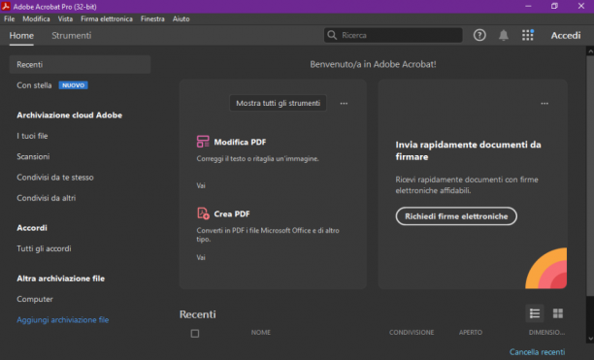Open the signature card three-dot options
This screenshot has width=594, height=360.
[x=544, y=104]
